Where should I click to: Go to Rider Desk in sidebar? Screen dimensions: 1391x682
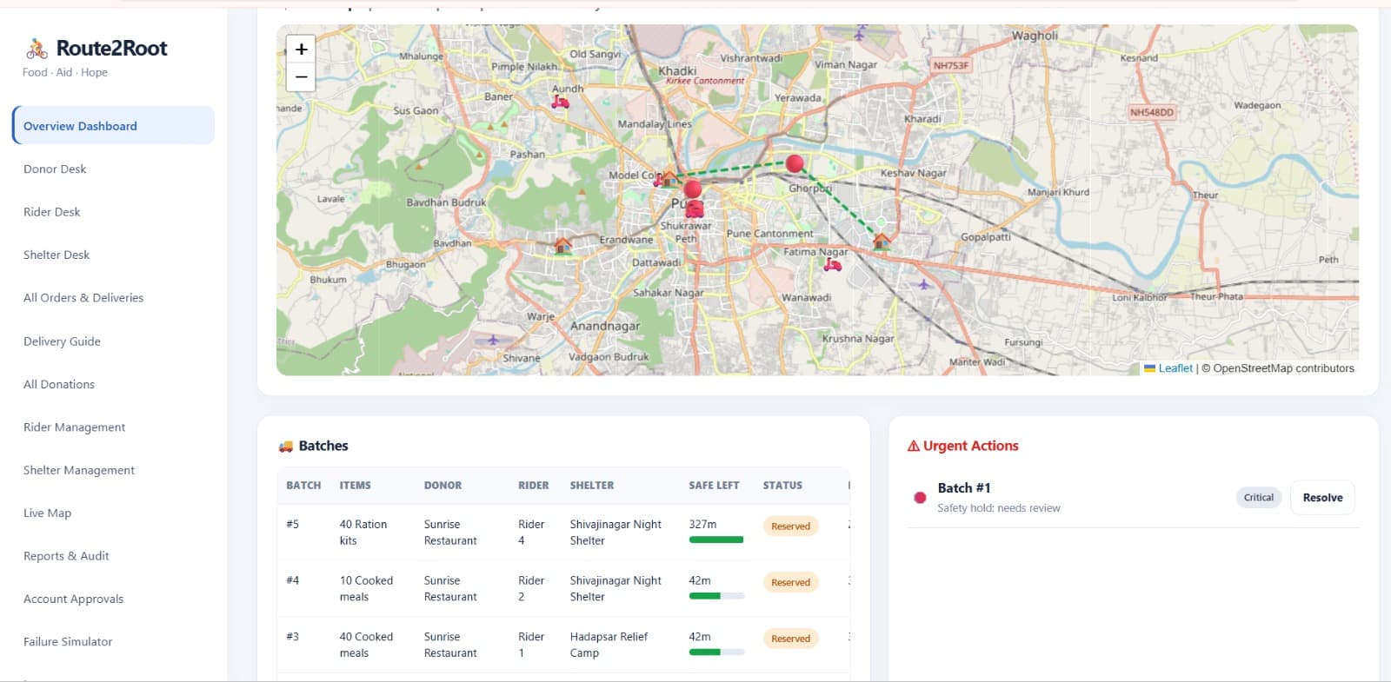(x=51, y=212)
